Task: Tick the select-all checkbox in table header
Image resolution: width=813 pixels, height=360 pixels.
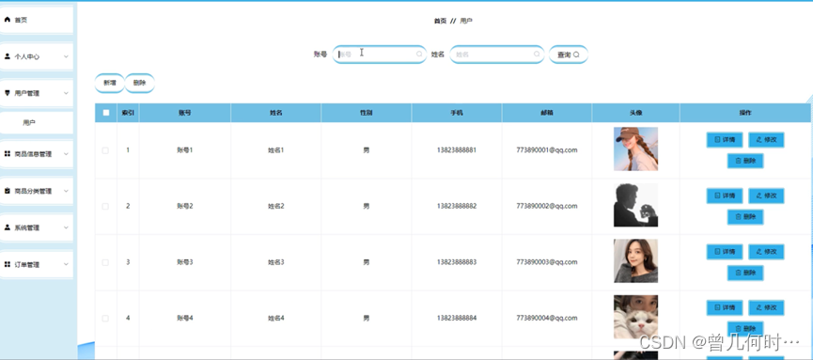Action: [106, 113]
